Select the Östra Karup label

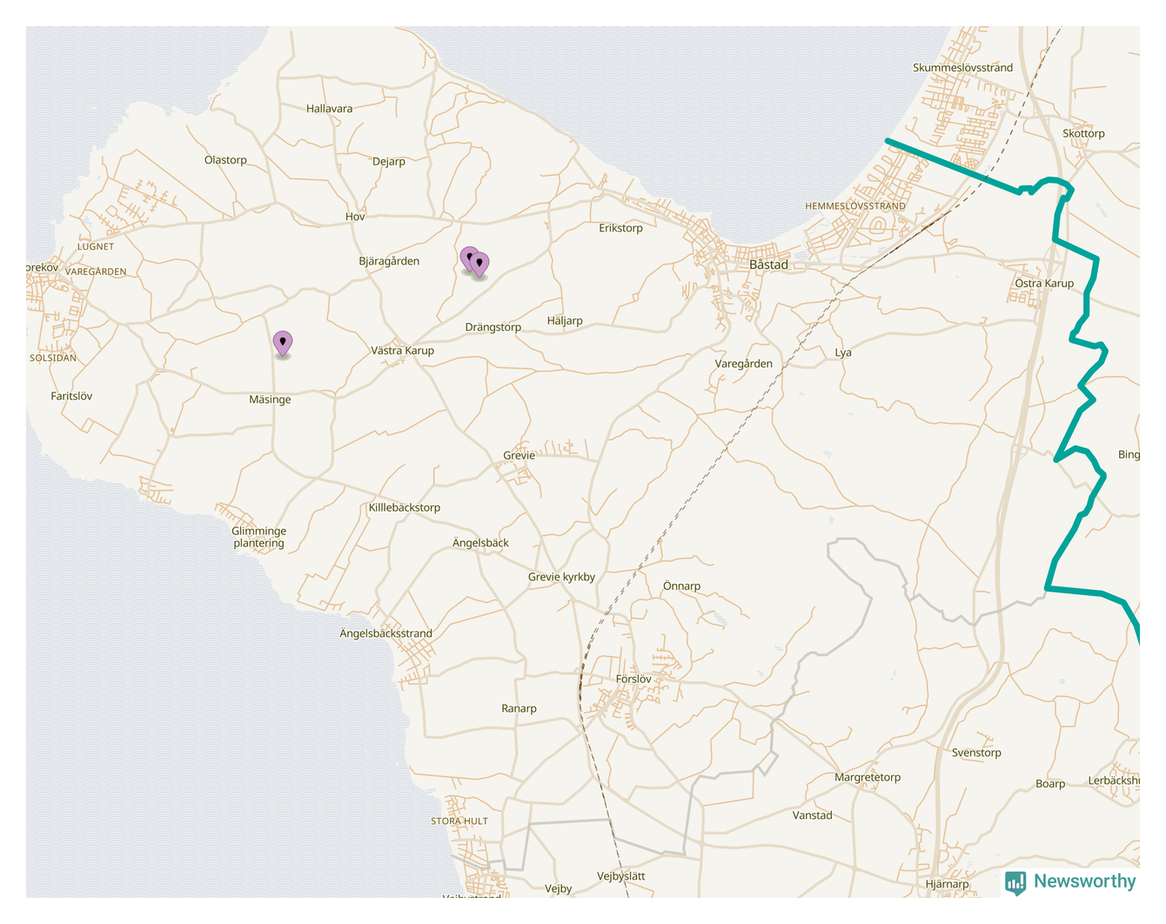coord(1044,283)
